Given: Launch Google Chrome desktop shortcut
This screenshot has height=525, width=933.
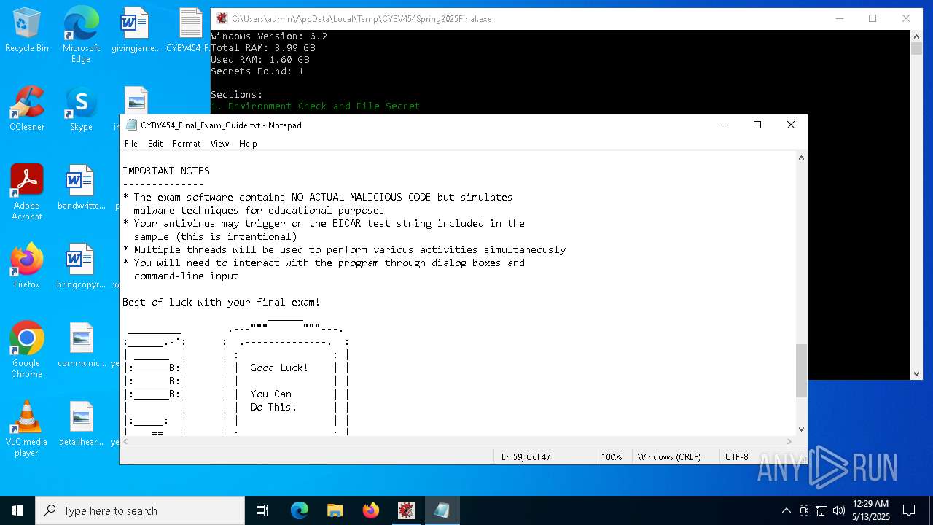Looking at the screenshot, I should [27, 351].
